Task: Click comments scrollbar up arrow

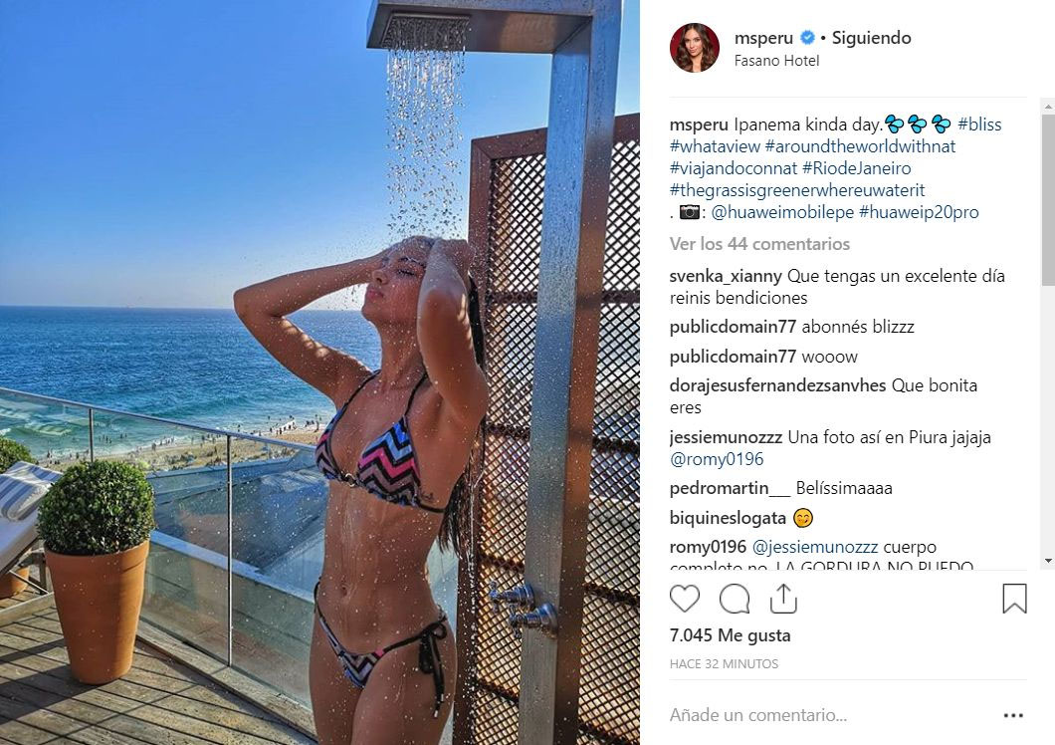Action: 1048,106
